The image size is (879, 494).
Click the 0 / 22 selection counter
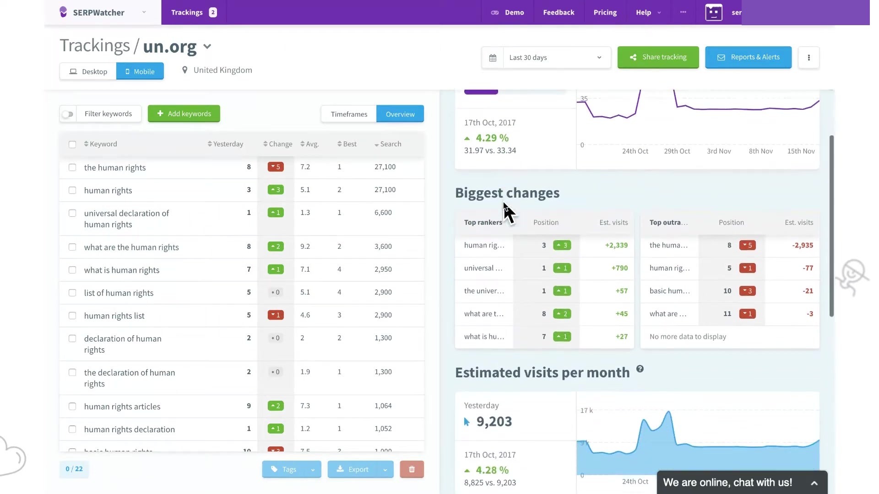pos(74,469)
